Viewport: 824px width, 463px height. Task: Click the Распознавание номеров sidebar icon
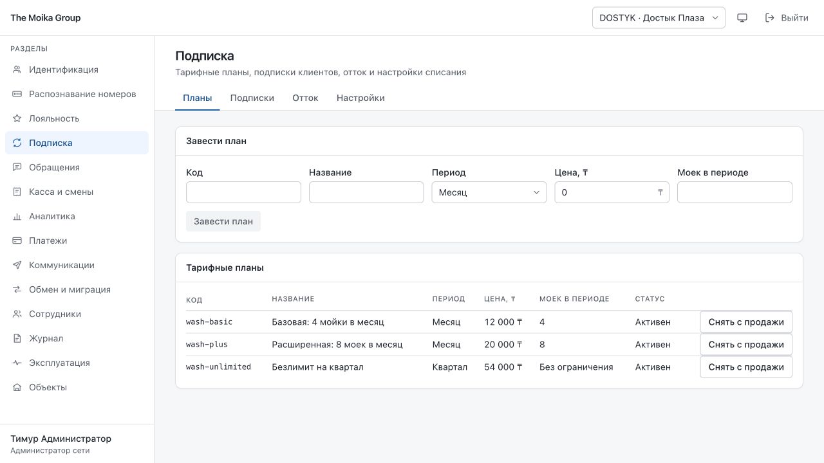(17, 94)
